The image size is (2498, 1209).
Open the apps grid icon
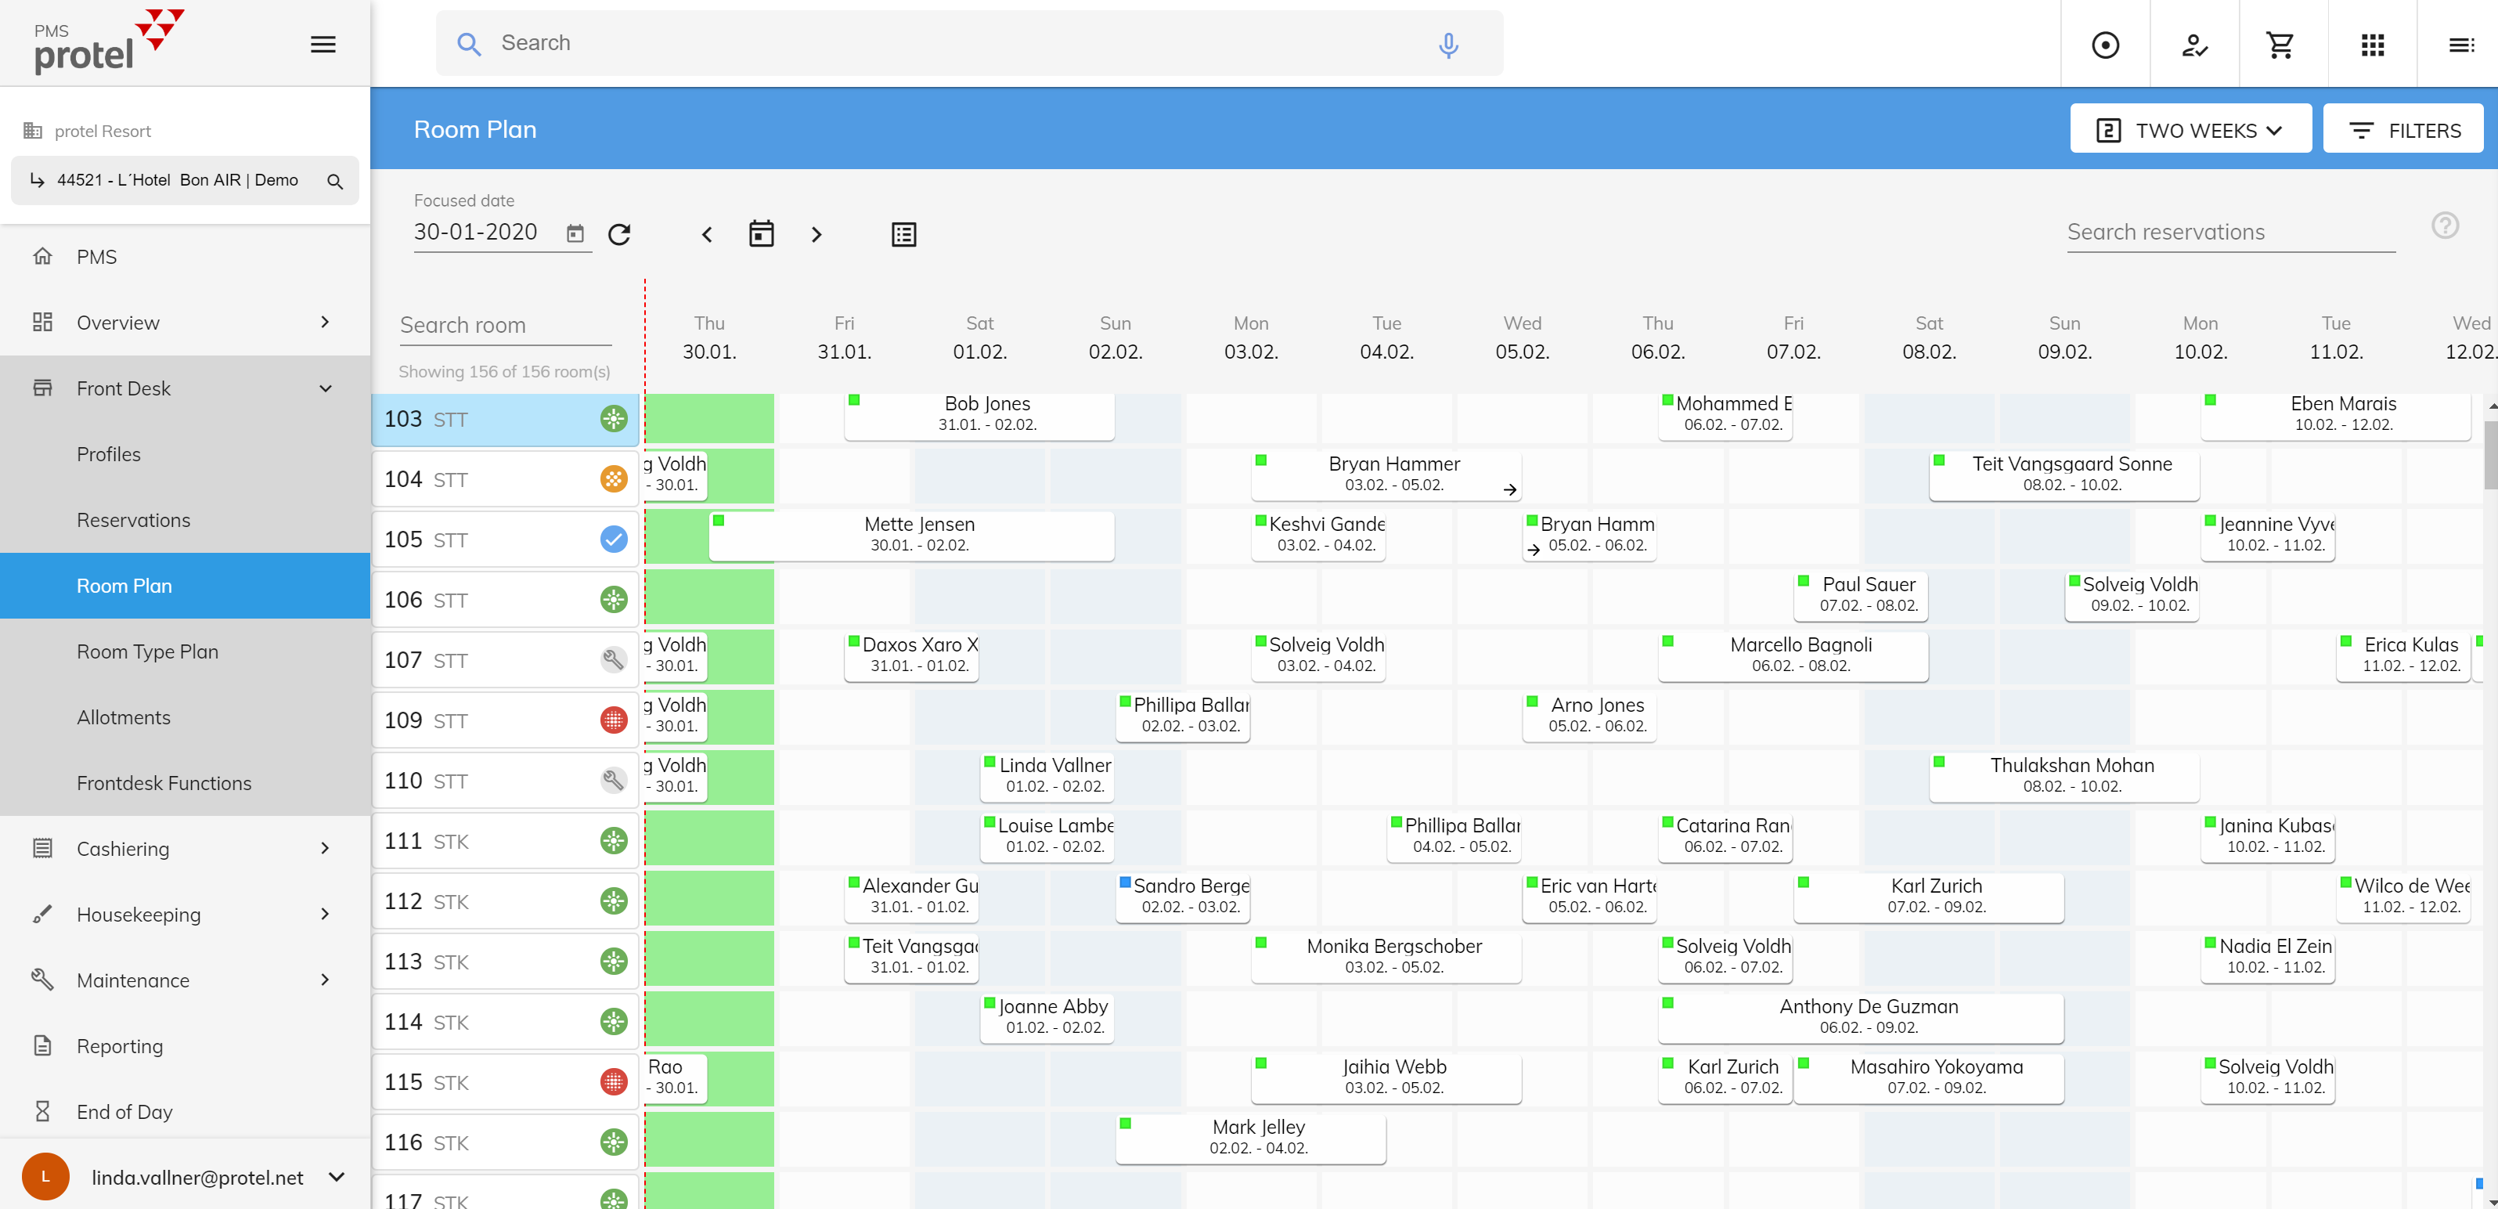coord(2372,45)
